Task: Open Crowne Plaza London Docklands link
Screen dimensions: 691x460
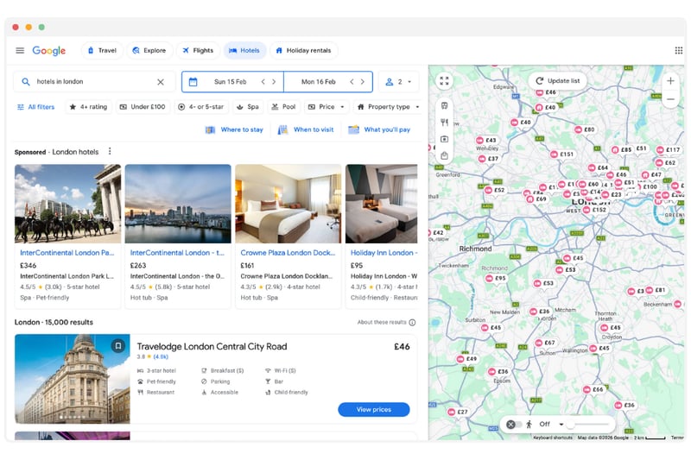Action: (288, 253)
